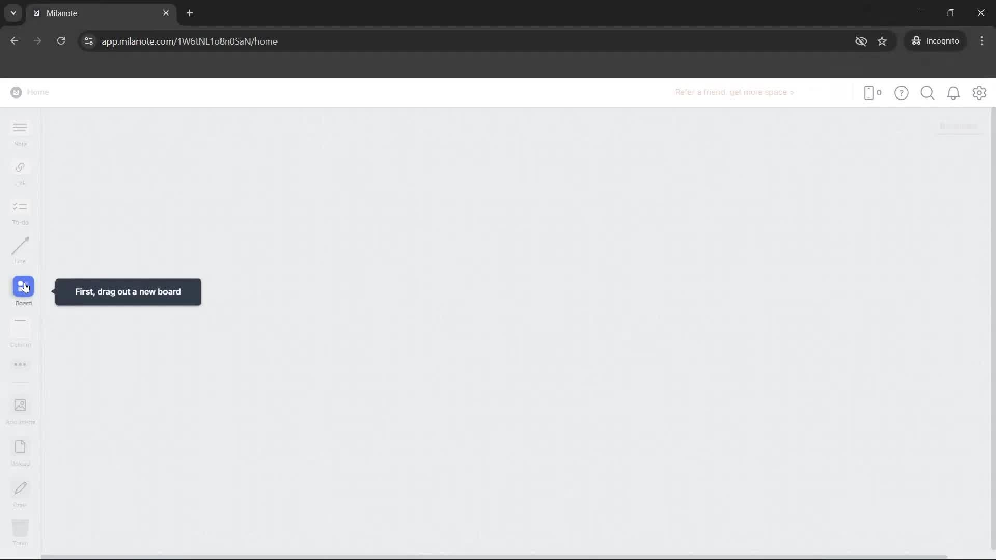This screenshot has width=996, height=560.
Task: Open a new browser tab
Action: (x=190, y=13)
